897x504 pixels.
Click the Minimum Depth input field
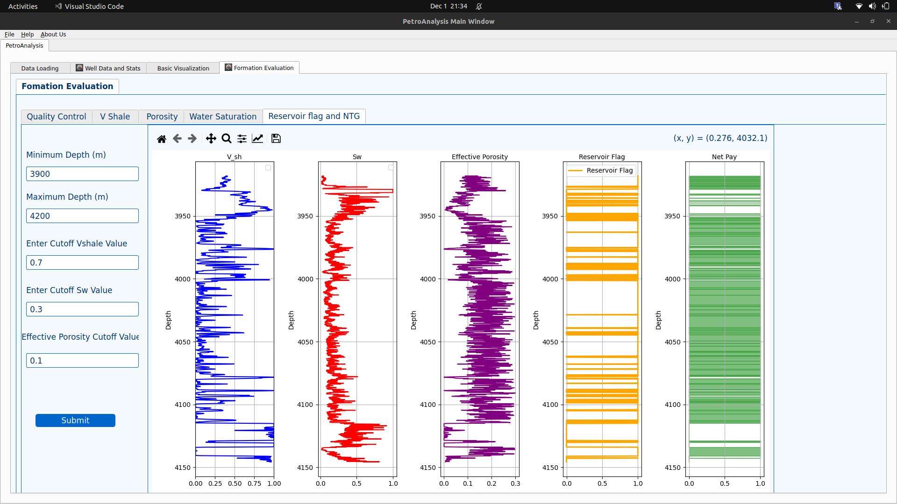point(82,174)
